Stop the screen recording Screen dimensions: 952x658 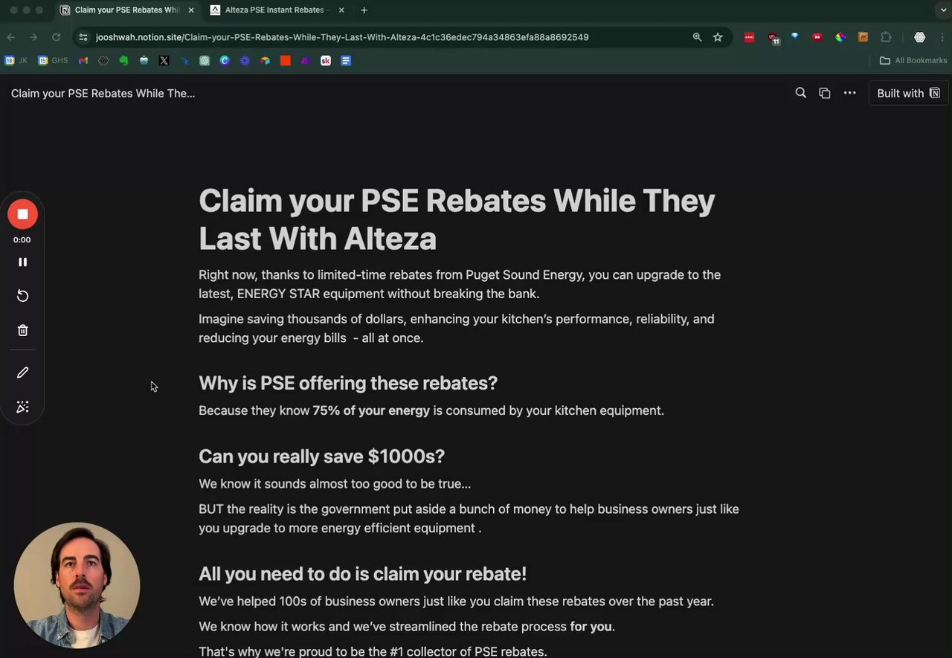pyautogui.click(x=22, y=214)
